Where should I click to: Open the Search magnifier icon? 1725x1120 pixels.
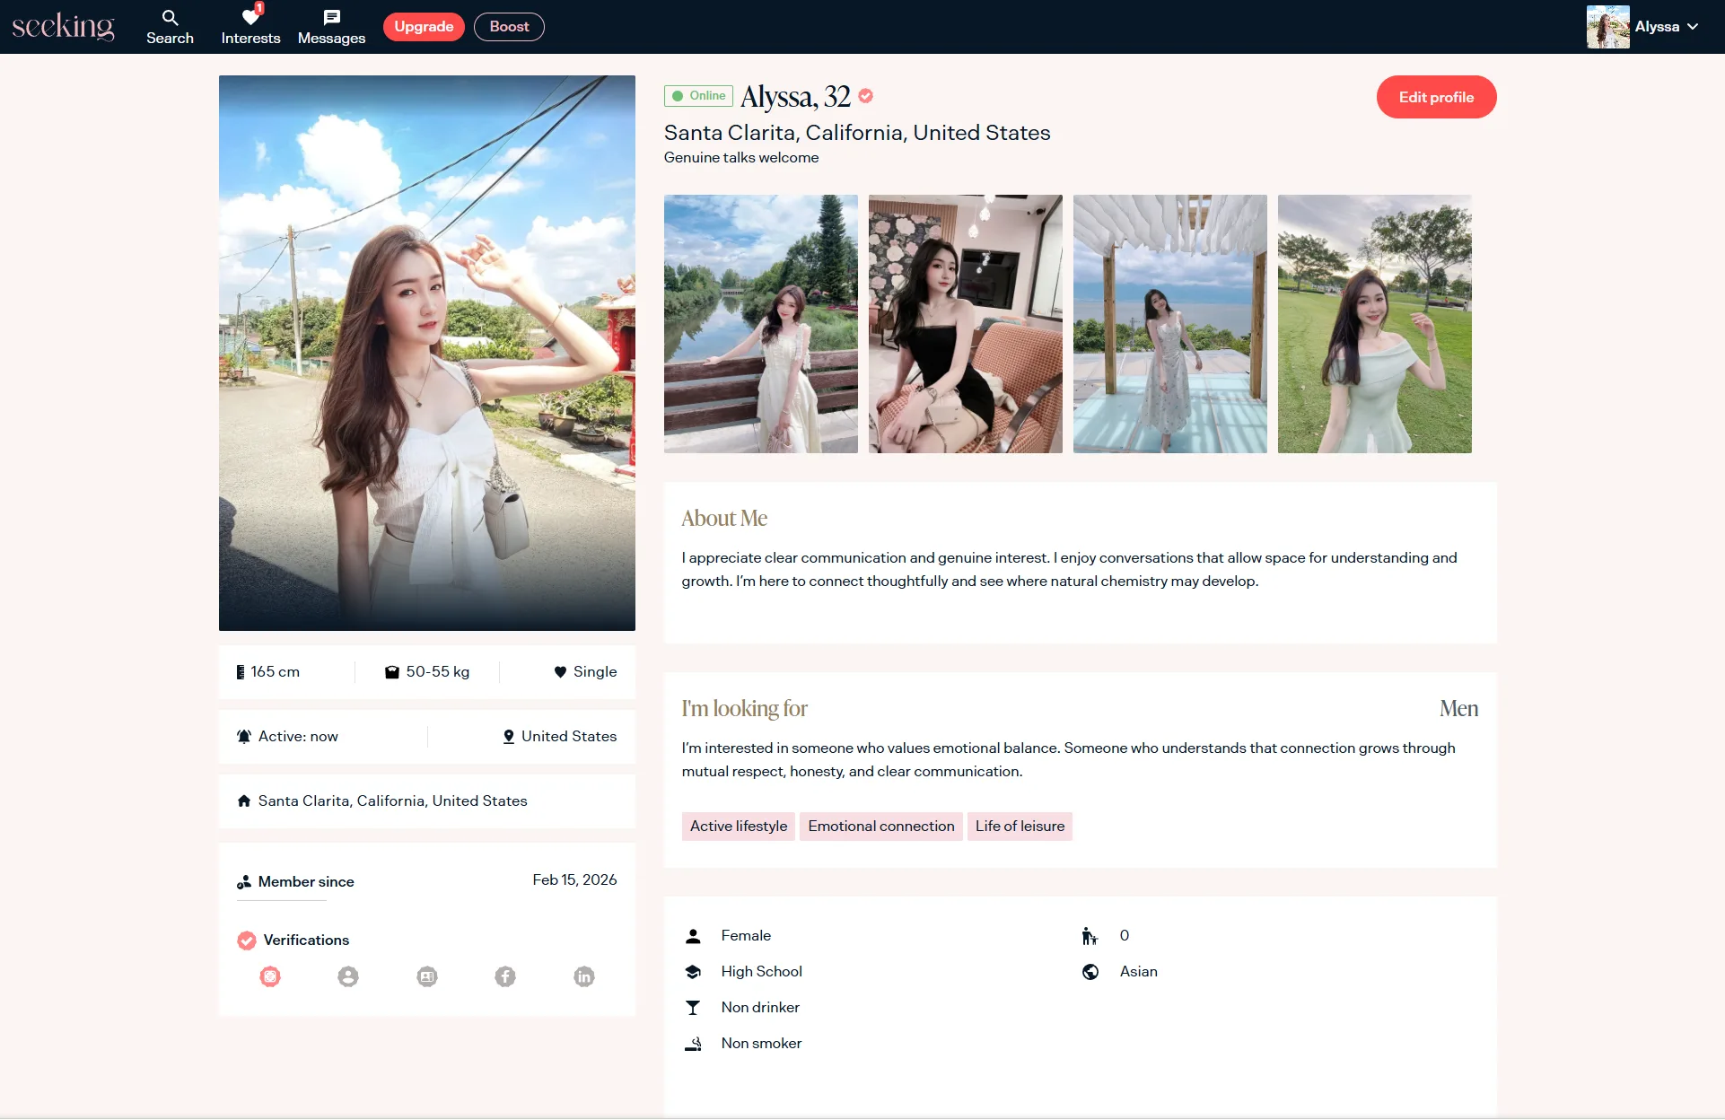pyautogui.click(x=170, y=18)
